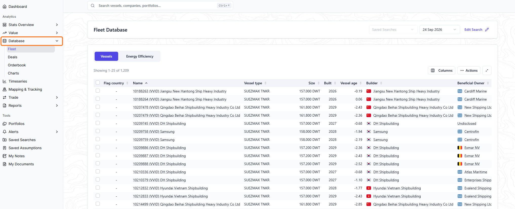This screenshot has height=209, width=515.
Task: Open vessel link 10209886 (VVID) DH Shipbuilding
Action: coord(159,148)
